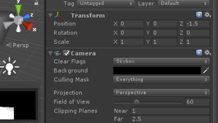Open Camera component gear settings menu
The image size is (218, 123).
[x=208, y=53]
